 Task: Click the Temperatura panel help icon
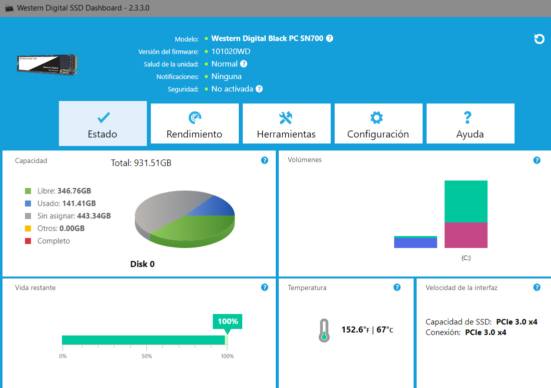397,287
